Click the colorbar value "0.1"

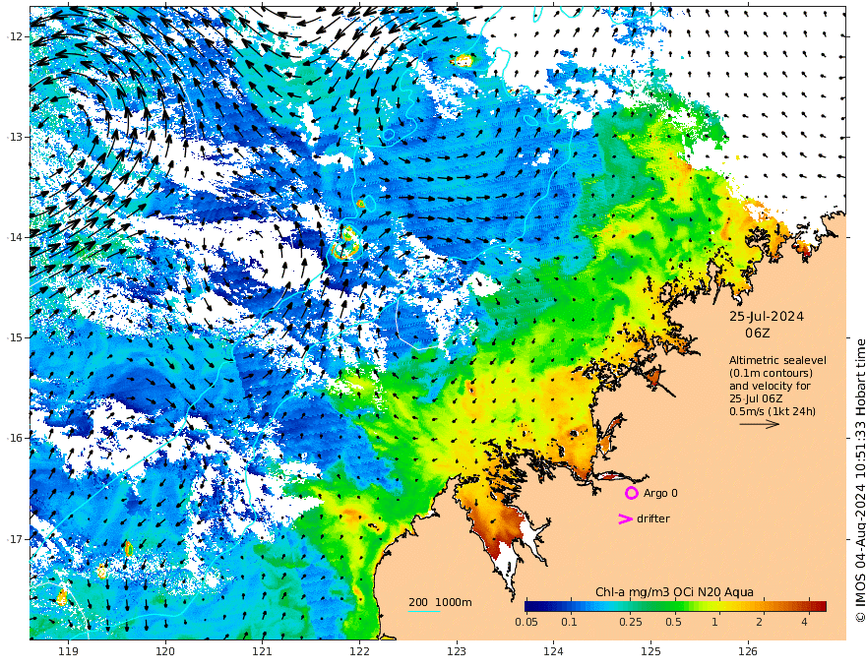tap(570, 622)
